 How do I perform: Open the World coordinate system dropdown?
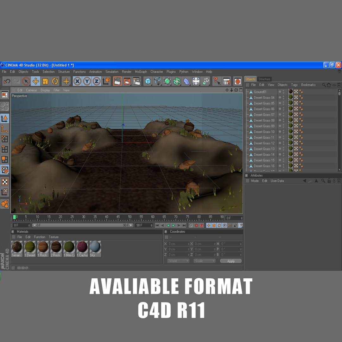click(x=178, y=261)
